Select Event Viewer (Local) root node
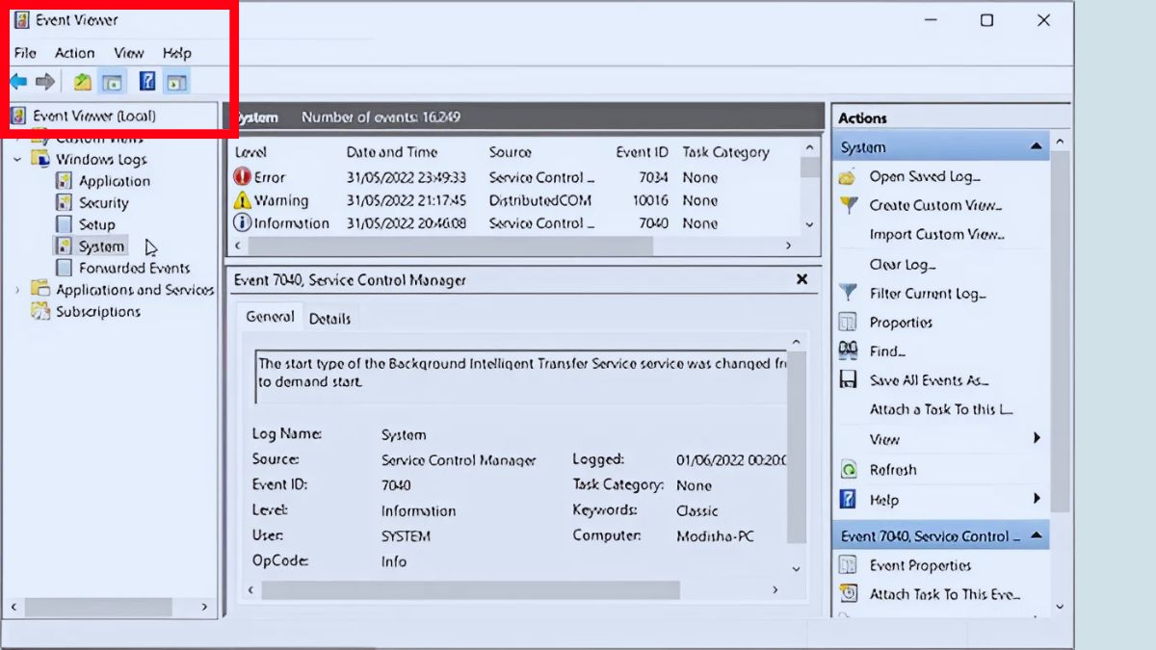 pyautogui.click(x=94, y=116)
